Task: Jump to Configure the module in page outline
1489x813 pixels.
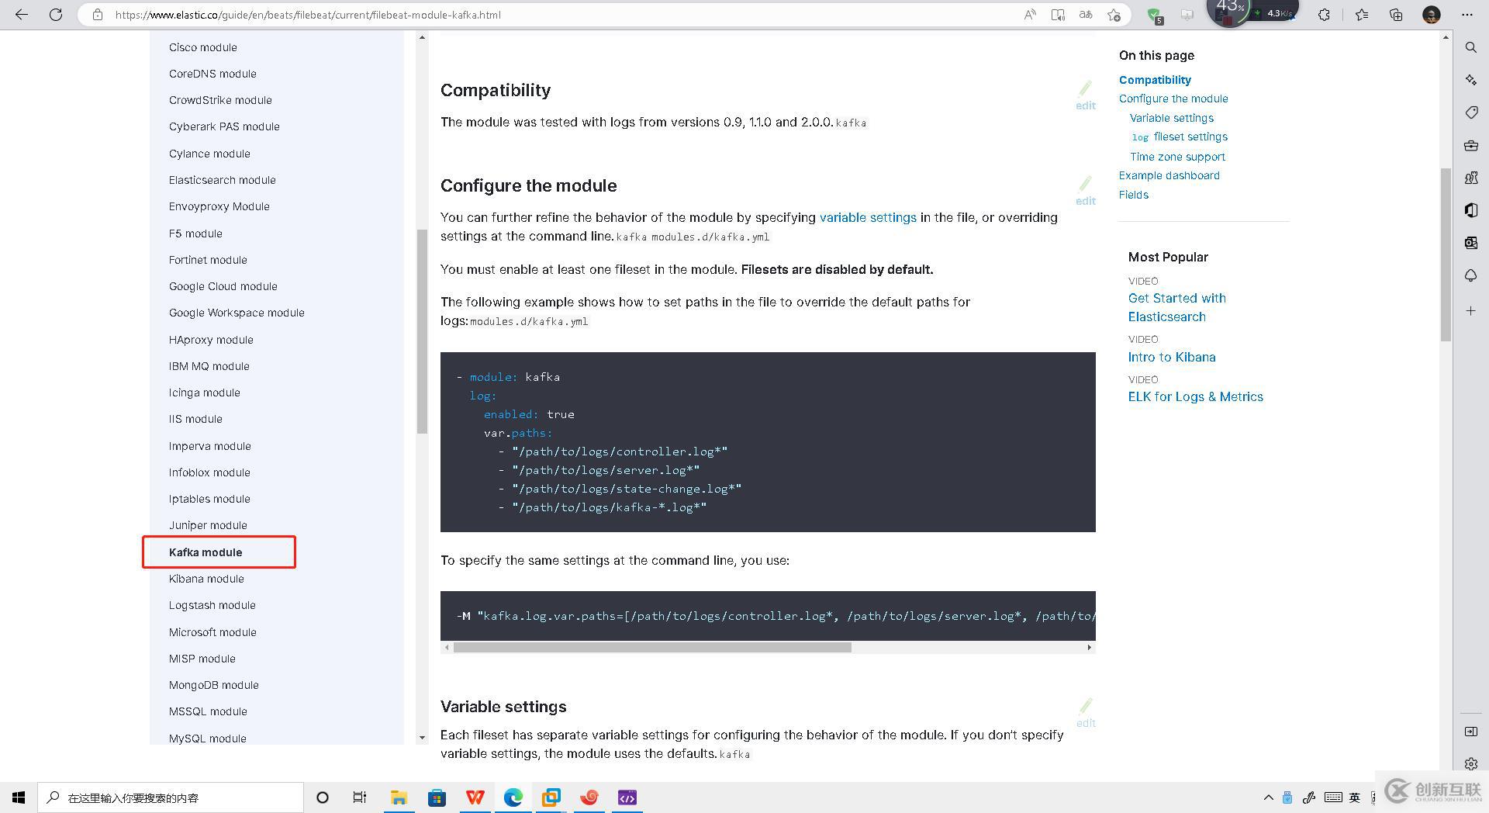Action: pos(1173,99)
